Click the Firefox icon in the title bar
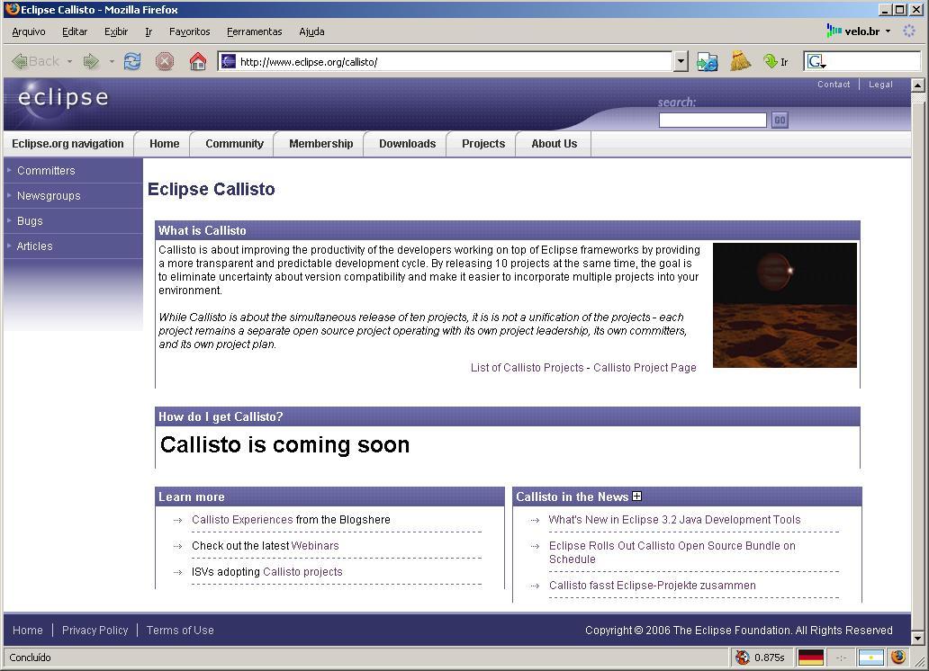Image resolution: width=929 pixels, height=671 pixels. tap(12, 10)
